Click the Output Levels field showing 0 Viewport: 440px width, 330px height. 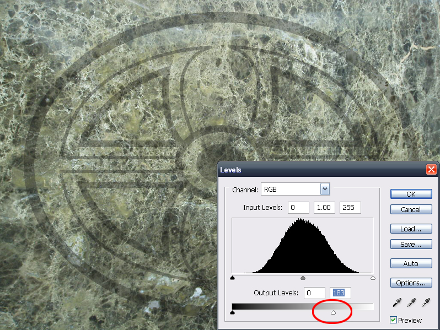pyautogui.click(x=314, y=293)
